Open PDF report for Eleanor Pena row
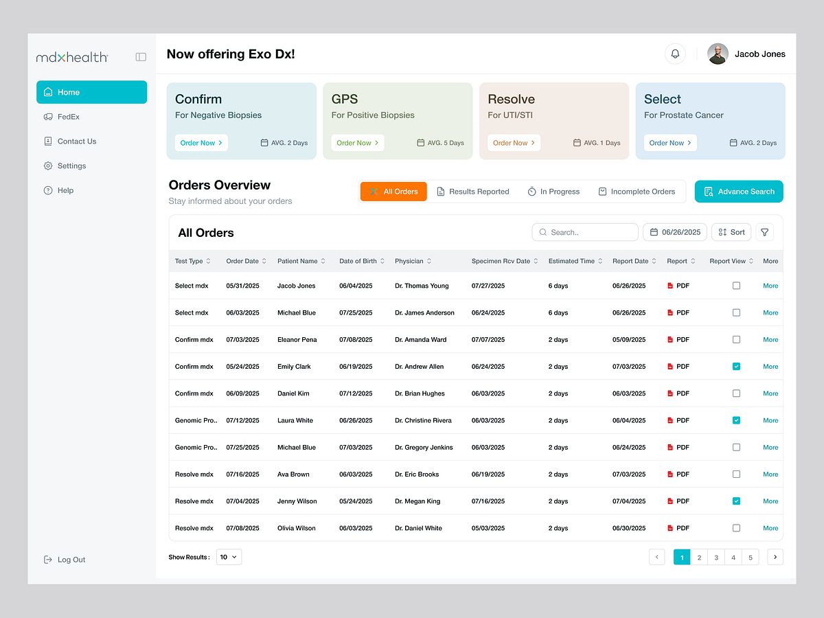Image resolution: width=824 pixels, height=618 pixels. [678, 340]
